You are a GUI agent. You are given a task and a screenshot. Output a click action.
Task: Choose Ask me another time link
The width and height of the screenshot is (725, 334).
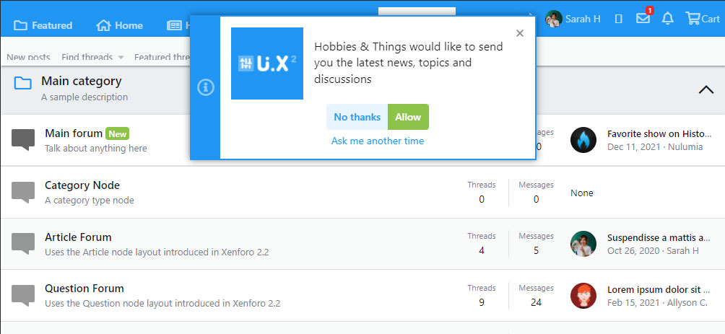point(378,141)
